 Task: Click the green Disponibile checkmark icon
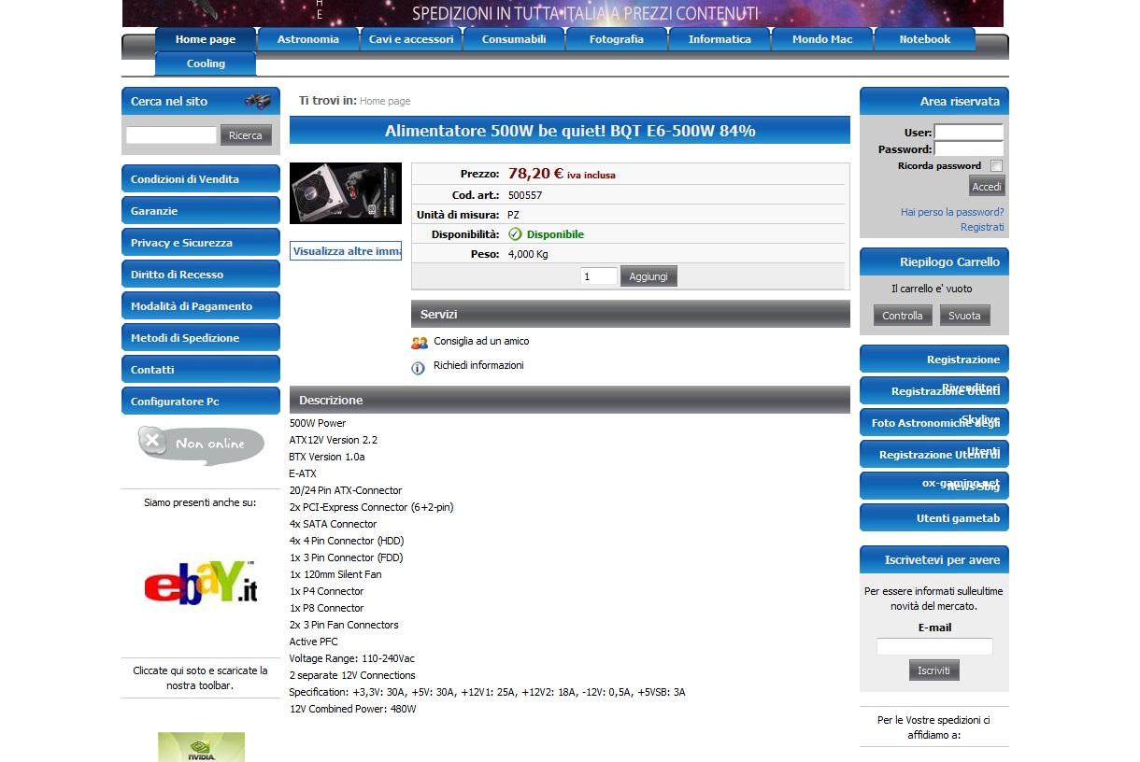[x=515, y=234]
